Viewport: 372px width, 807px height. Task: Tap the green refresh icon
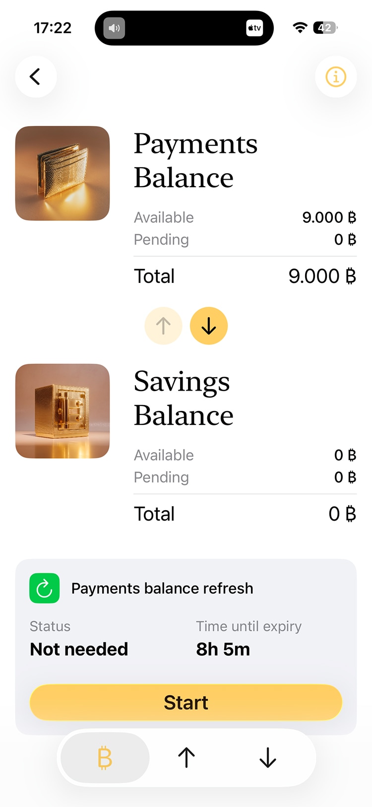point(45,588)
